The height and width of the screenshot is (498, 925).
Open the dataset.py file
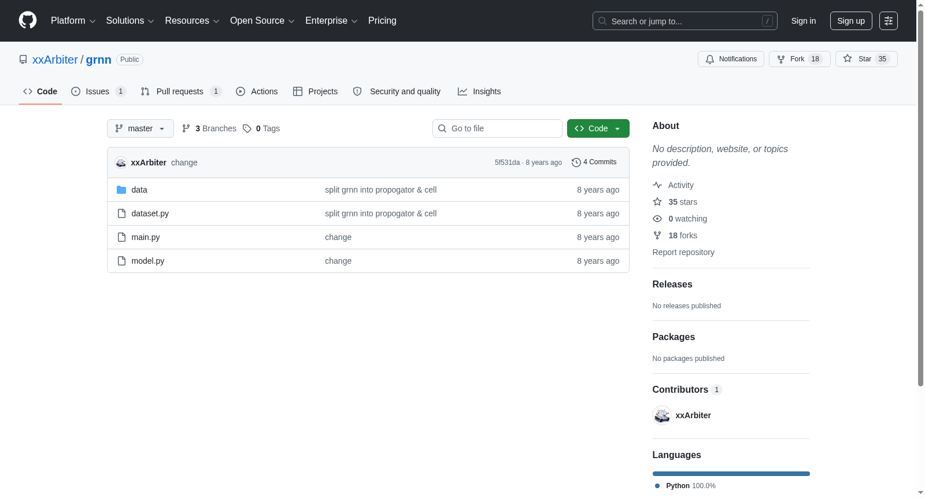coord(150,213)
